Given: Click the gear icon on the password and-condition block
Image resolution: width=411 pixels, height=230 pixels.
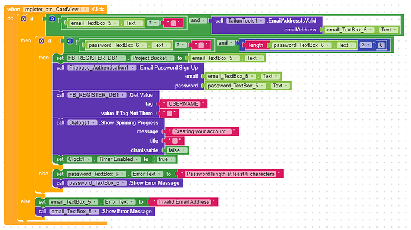Looking at the screenshot, I should tap(70, 41).
